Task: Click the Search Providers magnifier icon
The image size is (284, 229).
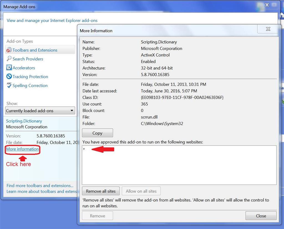Action: click(9, 58)
